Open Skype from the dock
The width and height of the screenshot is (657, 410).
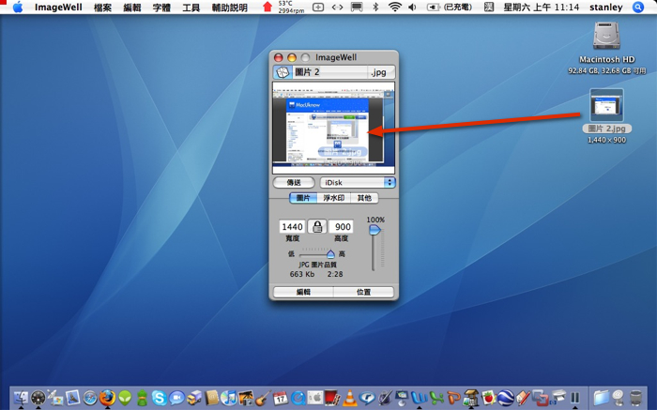pos(160,397)
